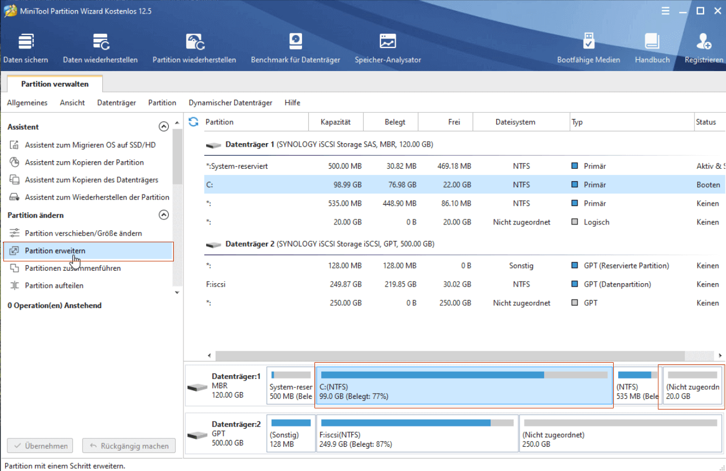Open the Partition menu

point(162,103)
